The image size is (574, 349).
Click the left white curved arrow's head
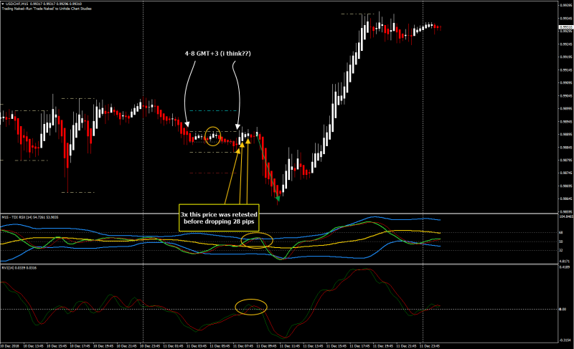187,124
